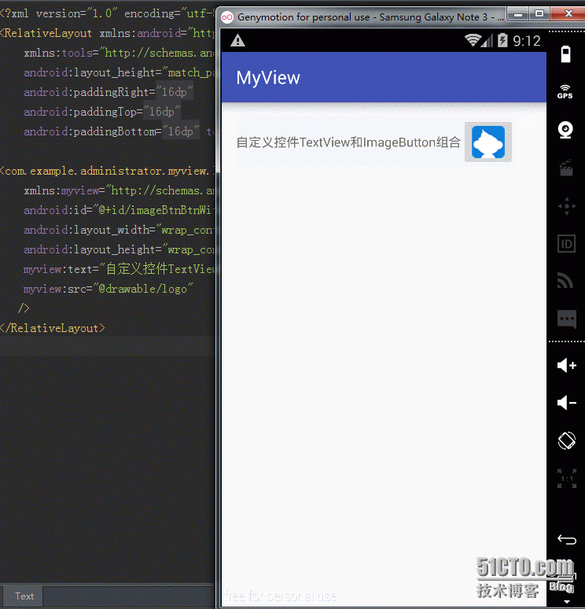Screen dimensions: 585x609
Task: Decrease volume with speaker minus icon
Action: point(567,403)
